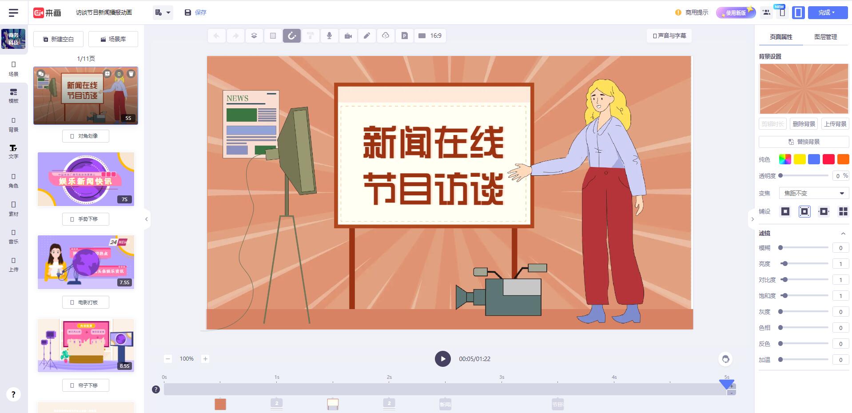Click the brightness slider handle
This screenshot has width=852, height=413.
785,264
